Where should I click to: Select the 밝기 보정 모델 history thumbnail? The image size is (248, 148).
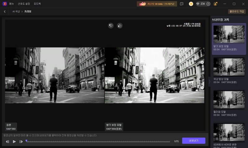229,34
